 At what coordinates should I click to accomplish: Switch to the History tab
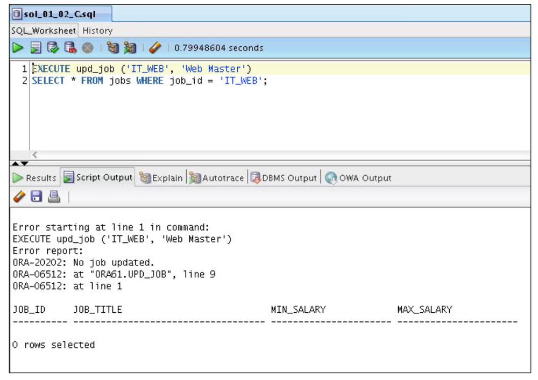pos(97,31)
